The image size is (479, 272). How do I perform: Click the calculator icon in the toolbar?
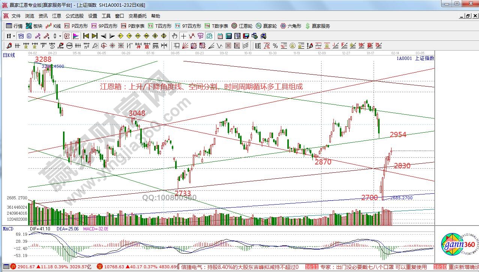228,36
